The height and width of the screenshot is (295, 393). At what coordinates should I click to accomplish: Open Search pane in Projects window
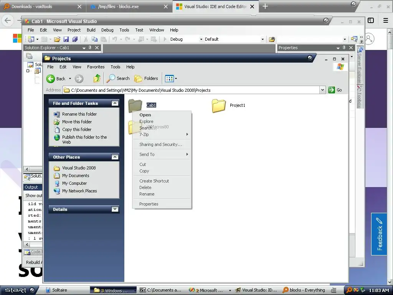tap(118, 78)
